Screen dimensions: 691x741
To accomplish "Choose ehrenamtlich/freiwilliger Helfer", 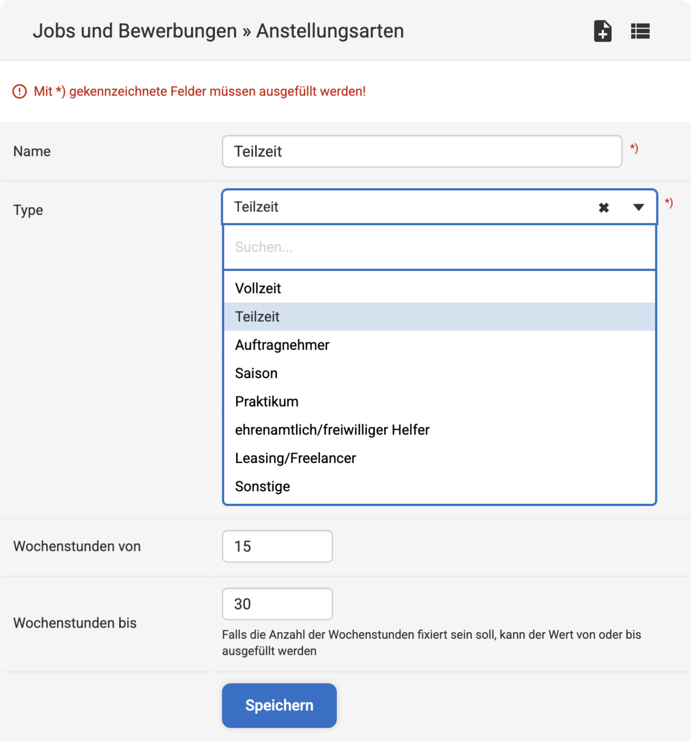I will pyautogui.click(x=439, y=430).
